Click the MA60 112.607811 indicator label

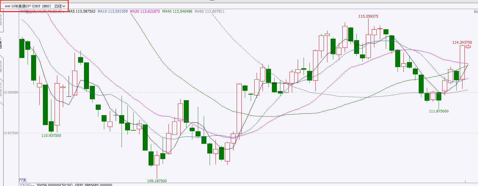209,11
